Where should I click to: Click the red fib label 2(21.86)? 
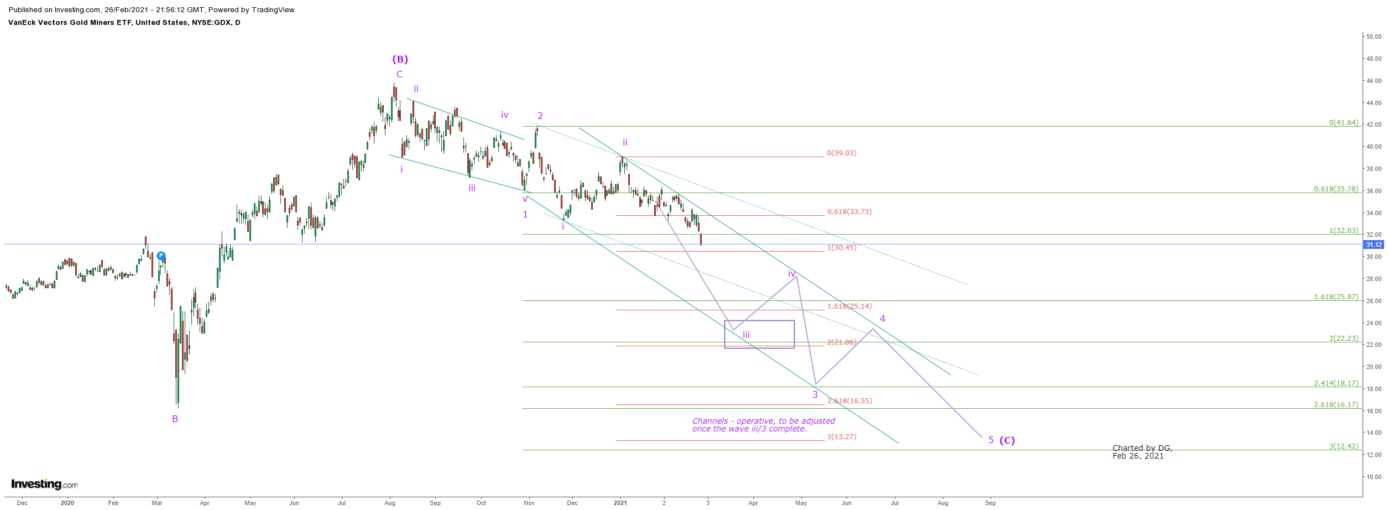842,342
